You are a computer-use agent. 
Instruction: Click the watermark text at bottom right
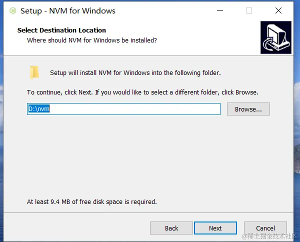click(x=269, y=236)
